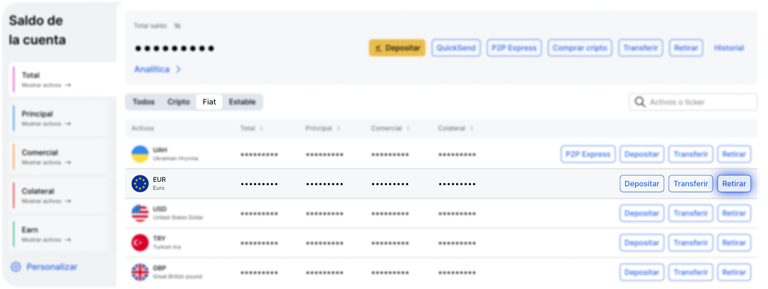Toggle balance visibility next to Total saldo
This screenshot has width=768, height=289.
point(178,26)
